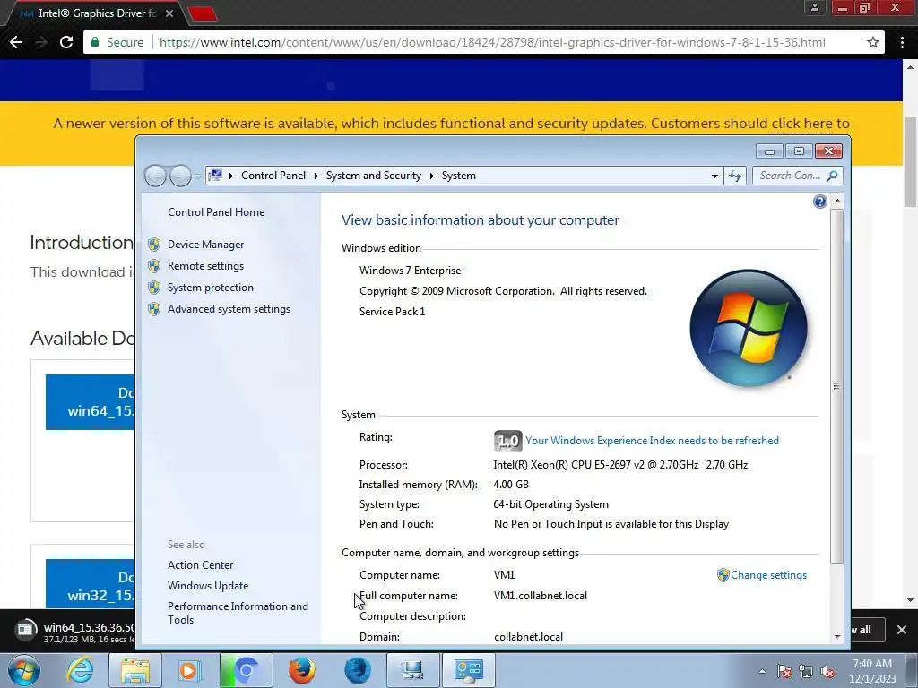Image resolution: width=918 pixels, height=688 pixels.
Task: Open Remote settings link
Action: pos(205,266)
